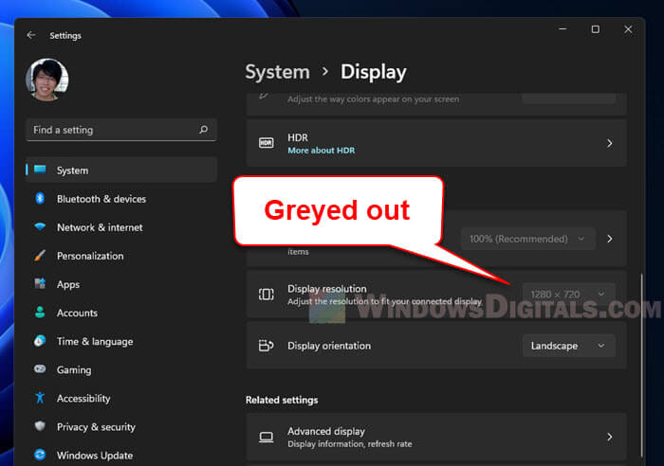The height and width of the screenshot is (466, 664).
Task: Click the Accounts person icon
Action: coord(40,313)
